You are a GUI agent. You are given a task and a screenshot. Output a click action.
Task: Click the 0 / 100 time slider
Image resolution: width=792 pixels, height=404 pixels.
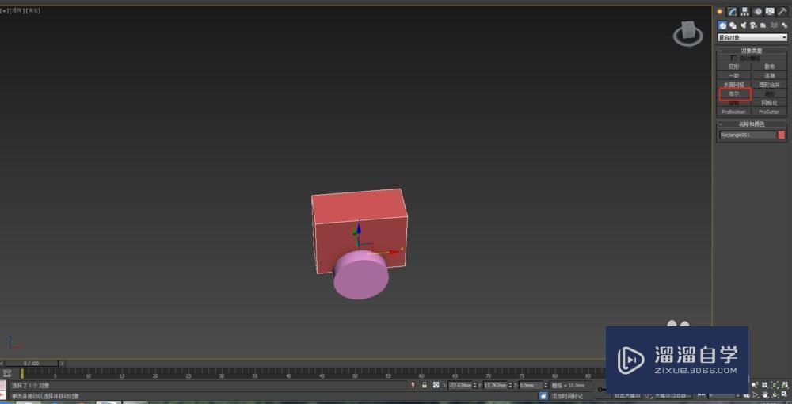click(32, 363)
